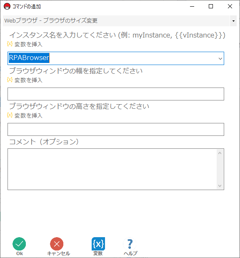The width and height of the screenshot is (240, 258).
Task: Click the Webブラウザ - ブラウザのサイズ変更 command field
Action: (116, 21)
